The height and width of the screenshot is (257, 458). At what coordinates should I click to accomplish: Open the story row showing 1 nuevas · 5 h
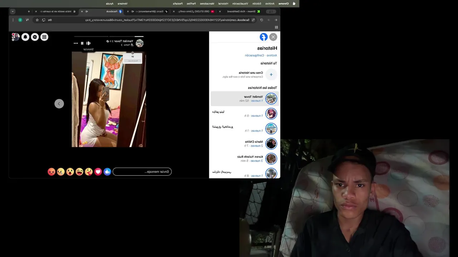pos(244,114)
